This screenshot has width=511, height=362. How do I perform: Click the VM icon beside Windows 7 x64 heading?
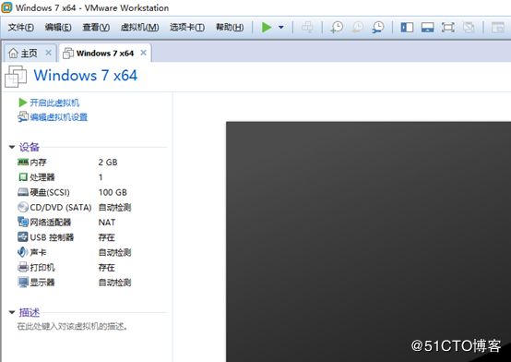click(16, 77)
